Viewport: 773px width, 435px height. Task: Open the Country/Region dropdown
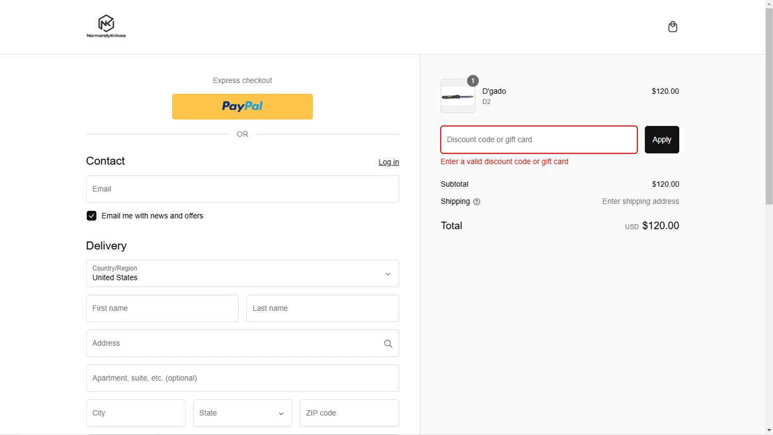[242, 274]
